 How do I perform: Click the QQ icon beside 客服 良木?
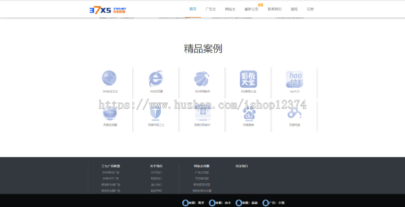click(212, 203)
